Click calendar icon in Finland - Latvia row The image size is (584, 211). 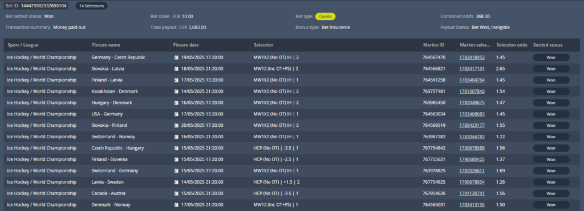pos(176,80)
